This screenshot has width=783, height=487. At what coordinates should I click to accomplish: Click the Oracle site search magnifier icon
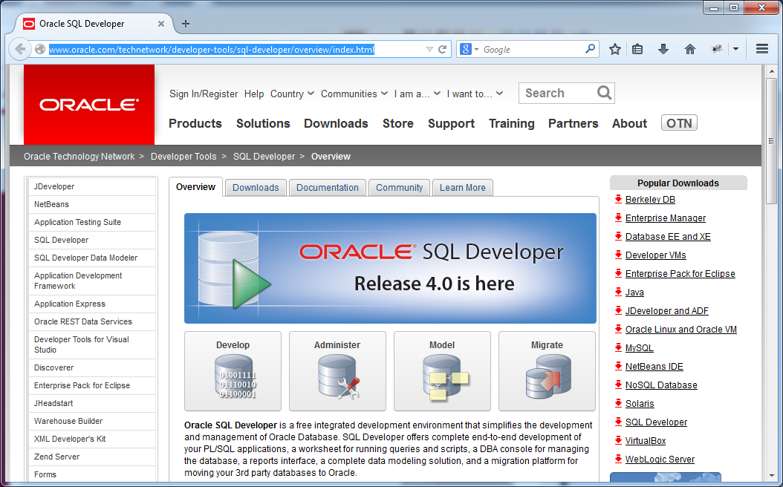(604, 93)
